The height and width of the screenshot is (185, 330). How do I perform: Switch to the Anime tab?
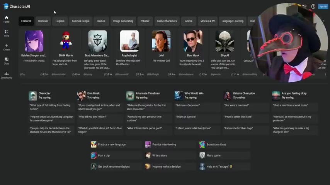pos(189,21)
